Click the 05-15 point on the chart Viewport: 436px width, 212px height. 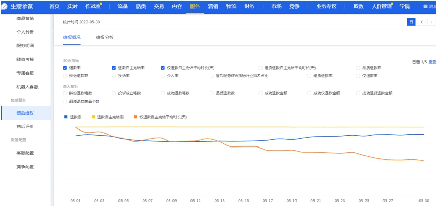click(x=243, y=146)
